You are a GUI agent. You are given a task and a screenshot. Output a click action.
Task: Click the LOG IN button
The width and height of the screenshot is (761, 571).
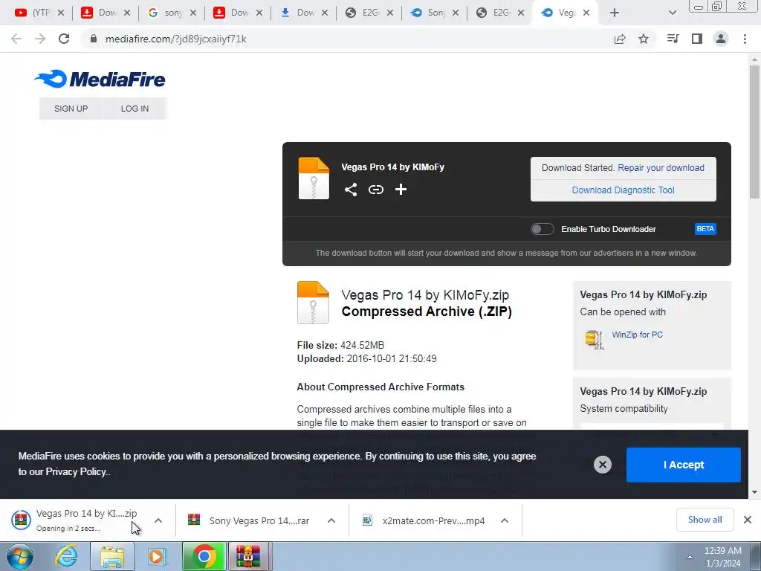pyautogui.click(x=135, y=109)
